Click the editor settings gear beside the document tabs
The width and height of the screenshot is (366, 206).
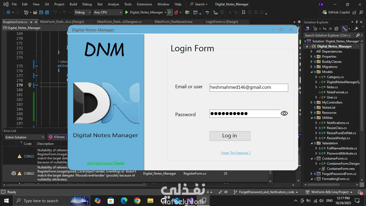click(299, 22)
